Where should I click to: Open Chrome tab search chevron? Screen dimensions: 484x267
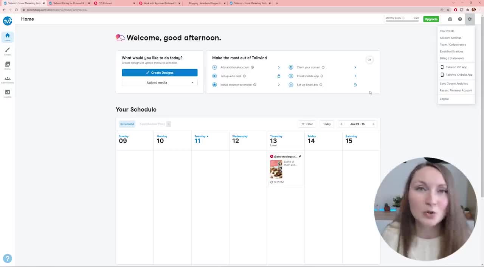453,3
